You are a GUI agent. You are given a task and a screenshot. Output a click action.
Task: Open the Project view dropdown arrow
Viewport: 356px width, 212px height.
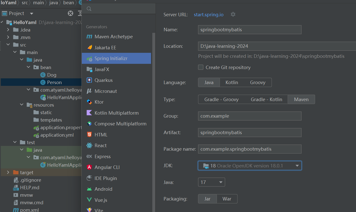point(31,14)
